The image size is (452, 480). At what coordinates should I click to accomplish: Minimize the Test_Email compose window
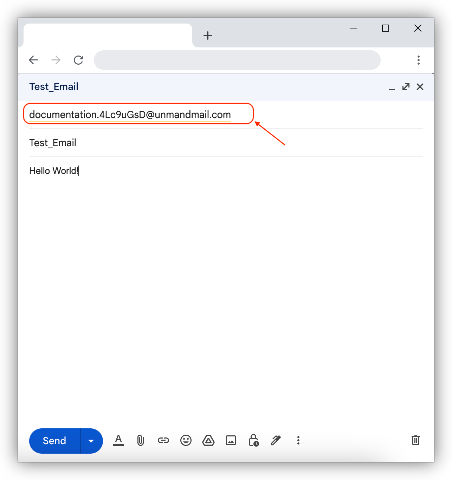pos(392,88)
